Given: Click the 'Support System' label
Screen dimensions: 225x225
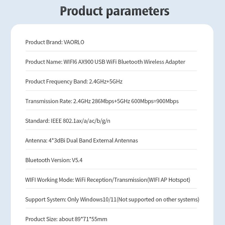Looking at the screenshot, I should click(x=45, y=199).
